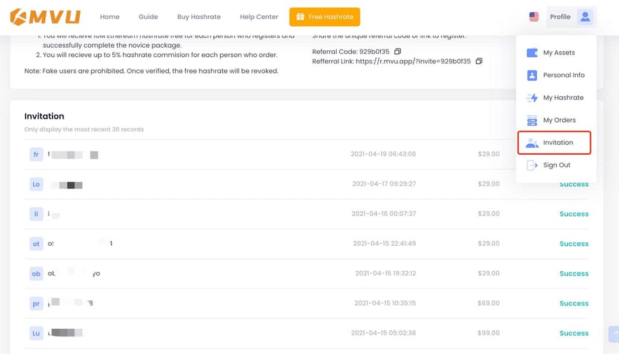This screenshot has height=354, width=619.
Task: Click the 'li' user avatar badge
Action: coord(36,214)
